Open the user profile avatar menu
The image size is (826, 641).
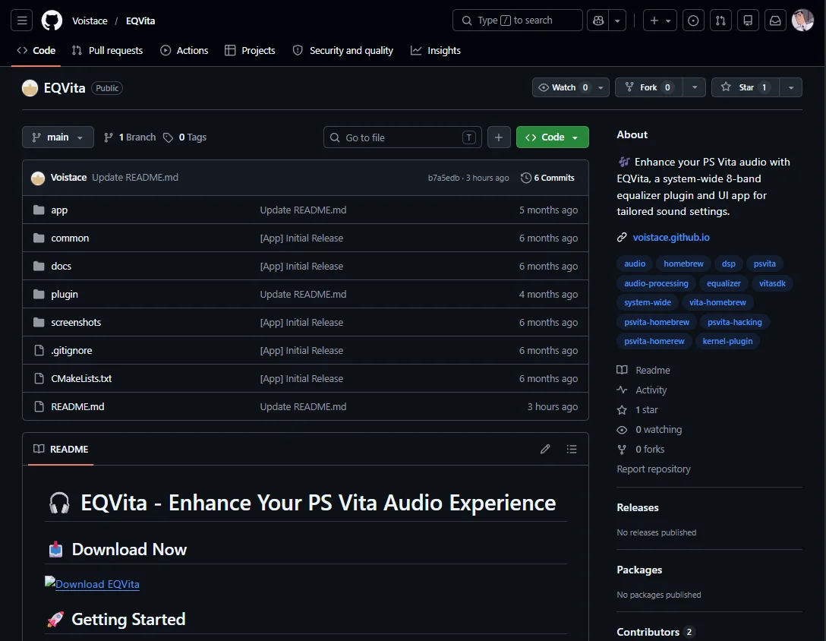802,21
